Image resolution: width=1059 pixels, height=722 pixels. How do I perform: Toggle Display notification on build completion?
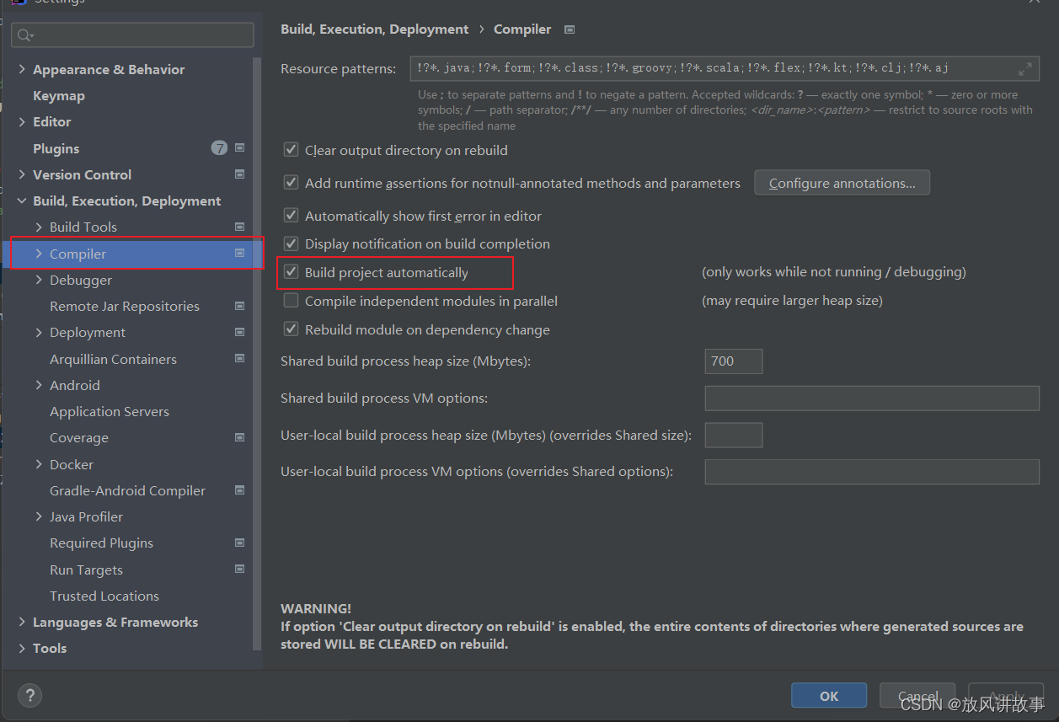(x=291, y=243)
